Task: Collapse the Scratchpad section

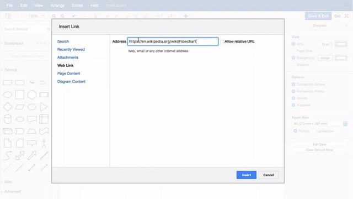Action: pos(12,43)
